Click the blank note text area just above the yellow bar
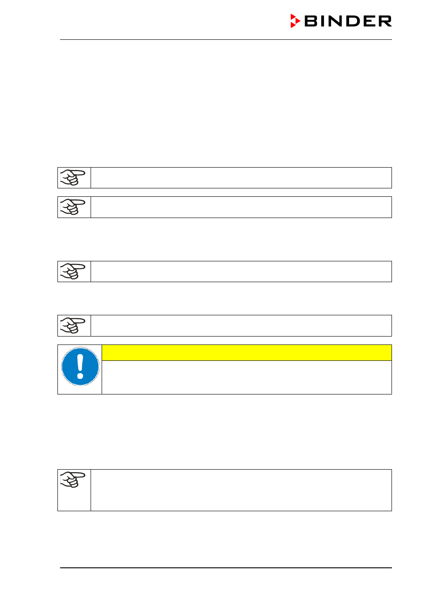Image resolution: width=422 pixels, height=597 pixels. [241, 325]
